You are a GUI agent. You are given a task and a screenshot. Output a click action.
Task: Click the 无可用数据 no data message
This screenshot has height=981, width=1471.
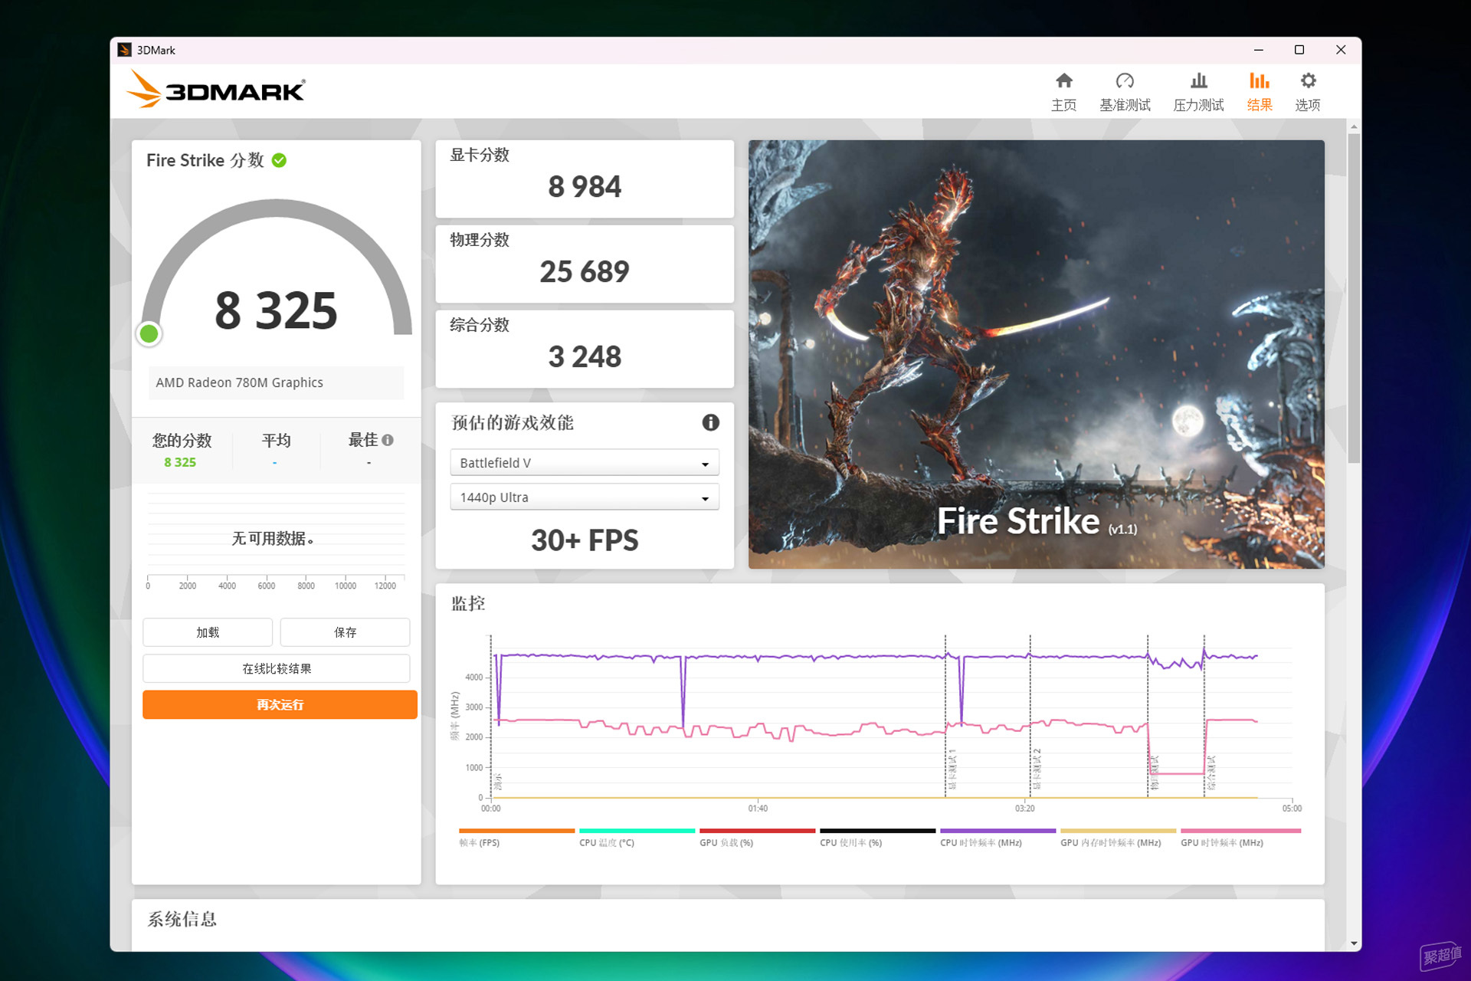point(273,539)
